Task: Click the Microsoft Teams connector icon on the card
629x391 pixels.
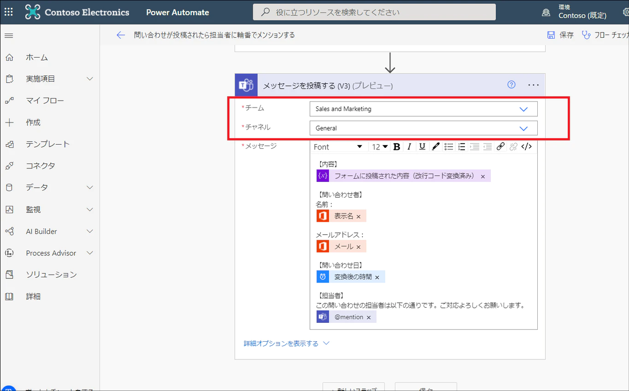Action: tap(246, 84)
